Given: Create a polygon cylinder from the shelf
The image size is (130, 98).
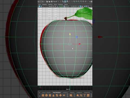Looking at the screenshot, I should pyautogui.click(x=50, y=95).
